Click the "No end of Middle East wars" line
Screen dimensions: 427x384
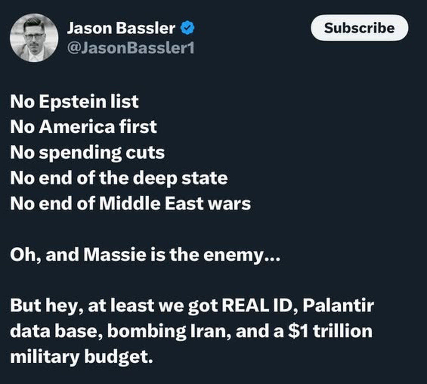(131, 204)
